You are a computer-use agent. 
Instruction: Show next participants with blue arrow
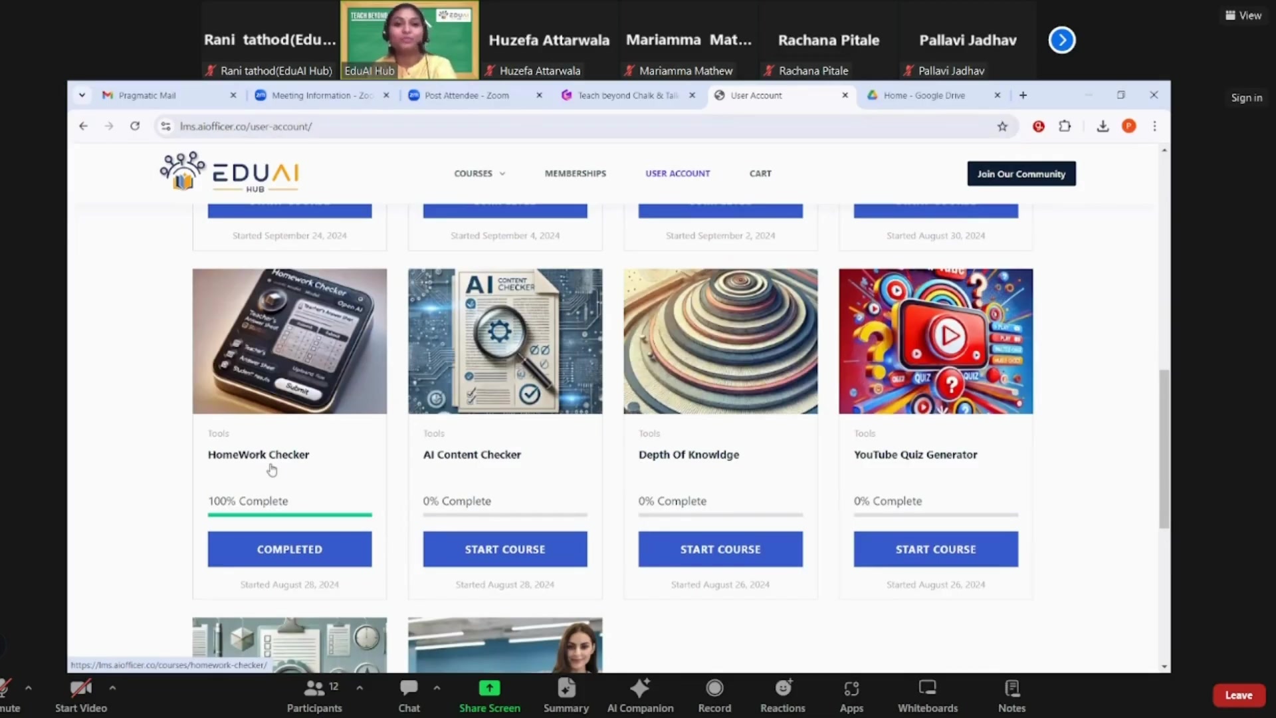click(x=1062, y=41)
